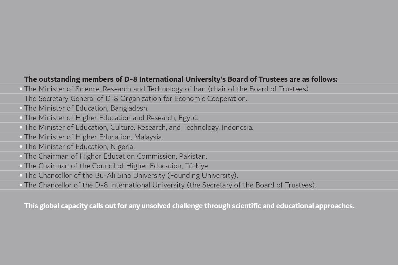Click the bullet before Pakistan entry
This screenshot has width=398, height=265.
click(21, 156)
